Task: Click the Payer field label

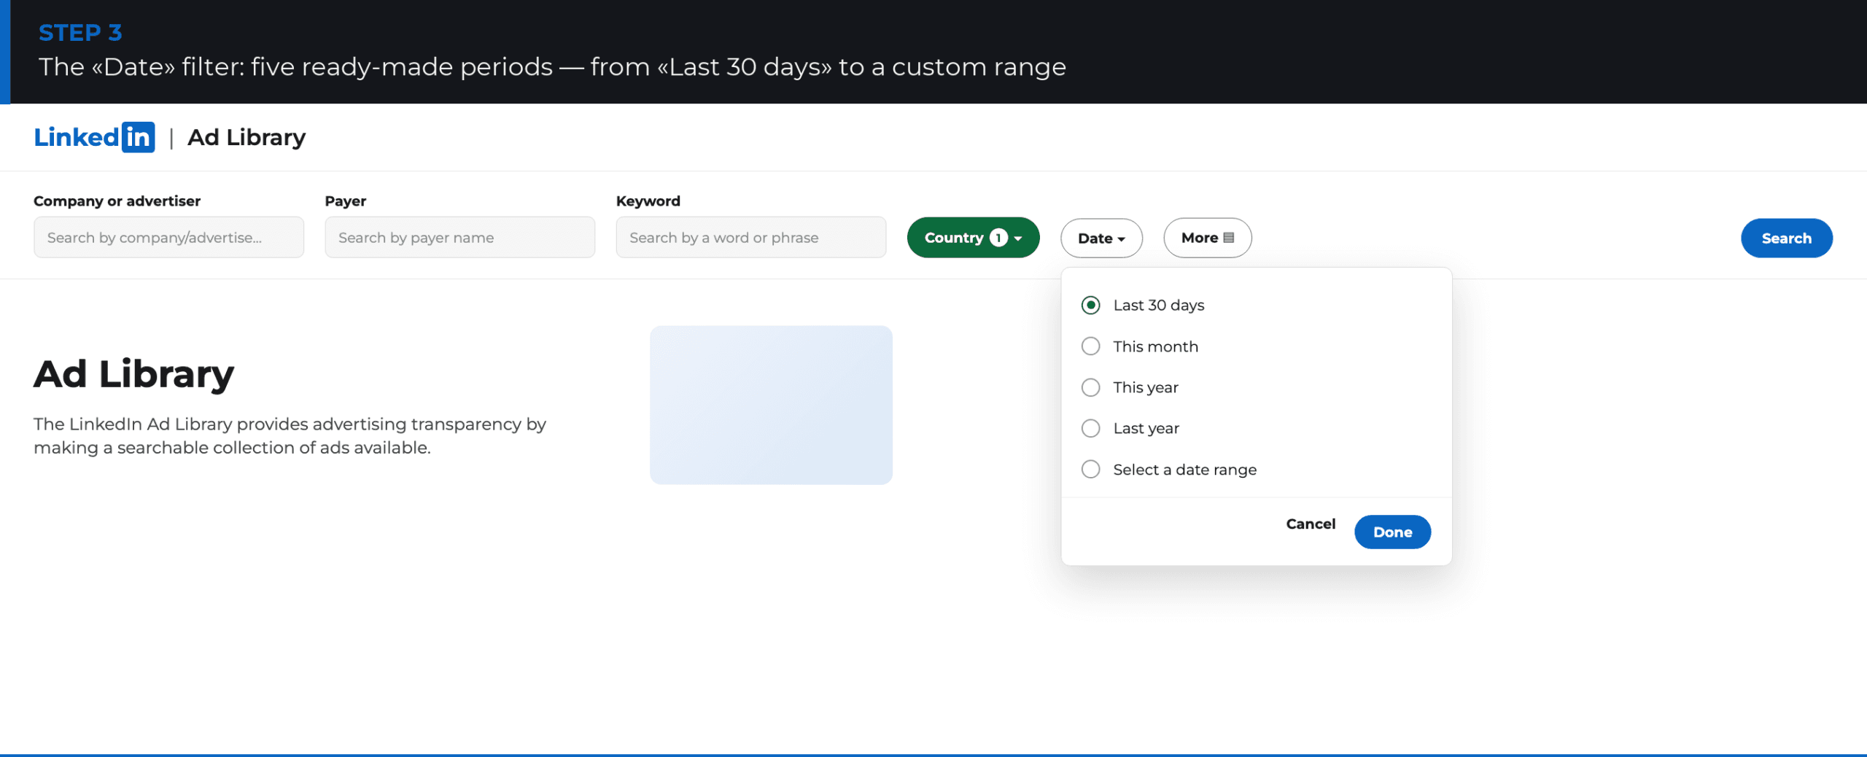Action: point(345,201)
